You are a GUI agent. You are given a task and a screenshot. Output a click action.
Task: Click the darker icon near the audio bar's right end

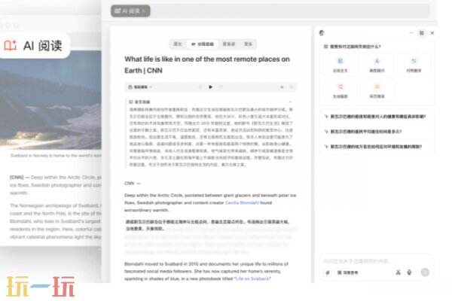[282, 87]
